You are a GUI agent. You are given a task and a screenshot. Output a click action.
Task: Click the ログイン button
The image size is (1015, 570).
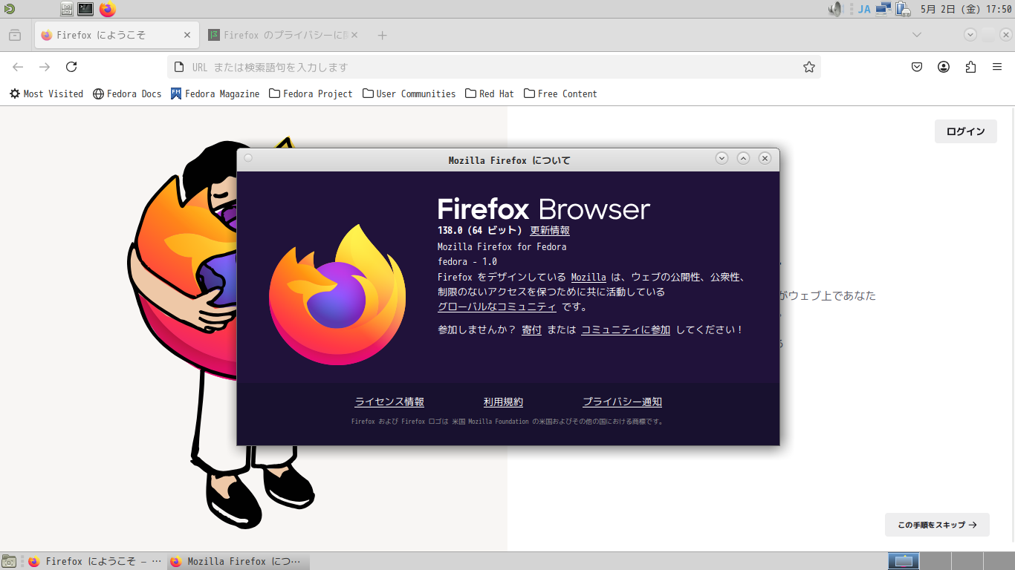(966, 131)
